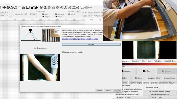The image size is (177, 99).
Task: Open the circle pattern download link
Action: point(80,39)
